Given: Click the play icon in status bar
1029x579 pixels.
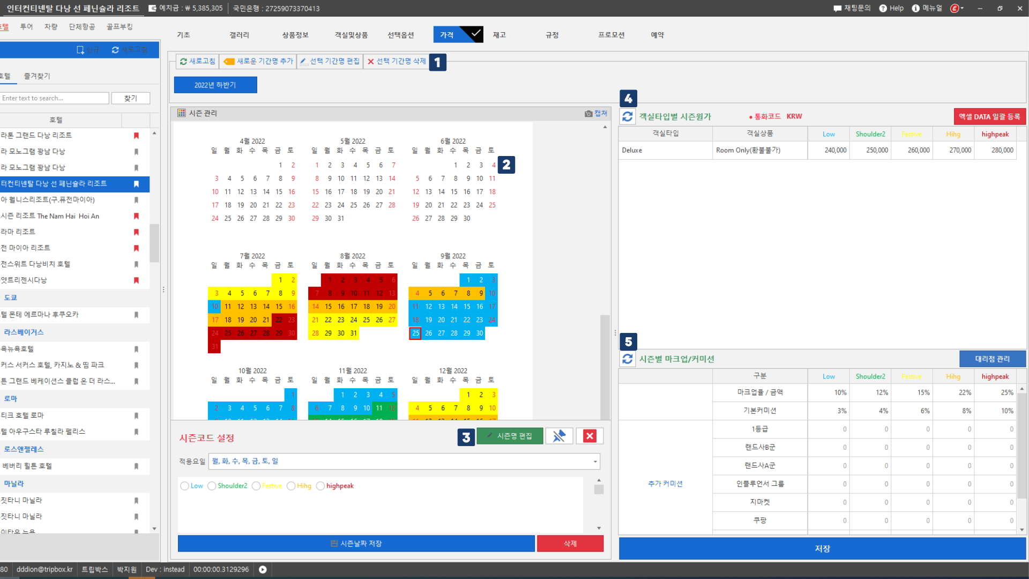Looking at the screenshot, I should tap(263, 569).
